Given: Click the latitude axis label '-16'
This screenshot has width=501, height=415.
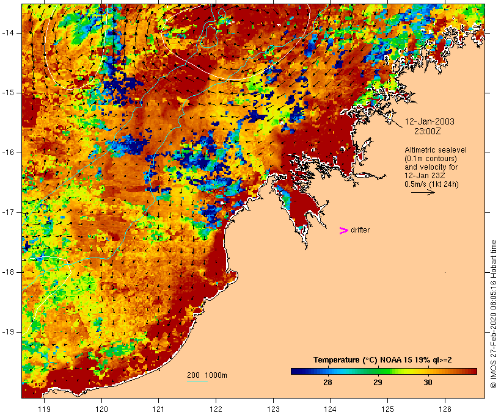Looking at the screenshot, I should [8, 153].
